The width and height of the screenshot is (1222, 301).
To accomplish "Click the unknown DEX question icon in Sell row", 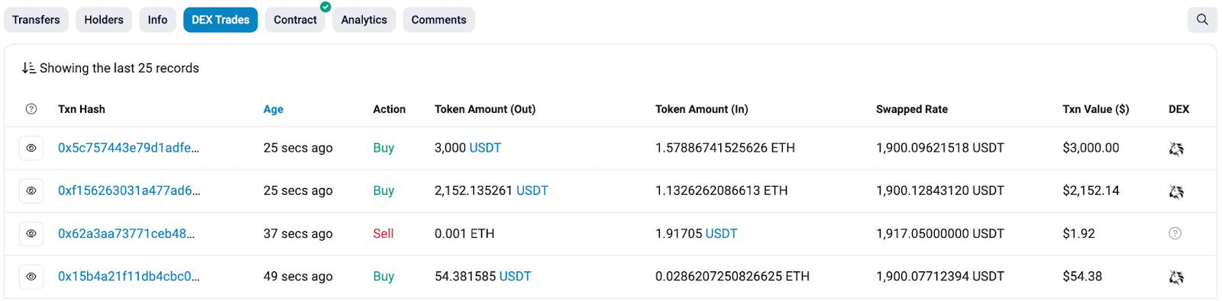I will pyautogui.click(x=1175, y=233).
